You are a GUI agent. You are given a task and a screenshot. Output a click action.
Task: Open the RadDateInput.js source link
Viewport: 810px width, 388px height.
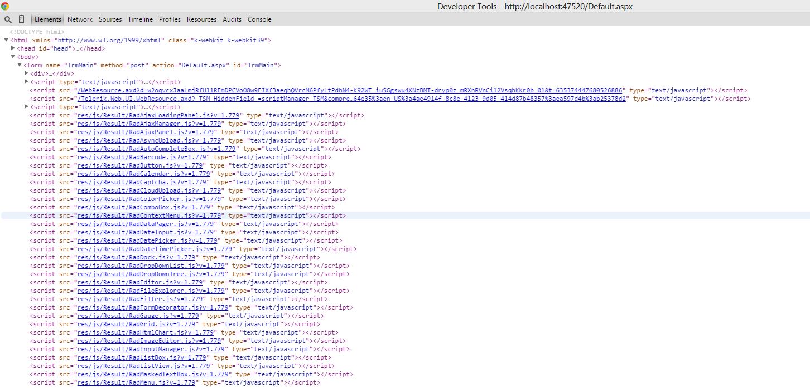pos(146,232)
